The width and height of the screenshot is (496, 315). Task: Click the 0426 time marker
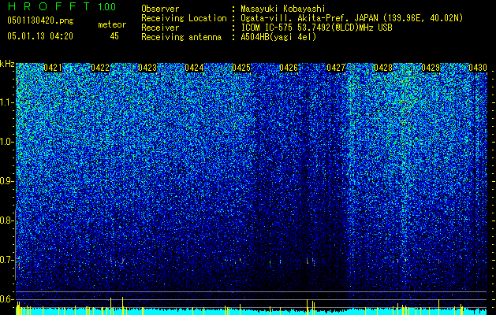point(289,68)
